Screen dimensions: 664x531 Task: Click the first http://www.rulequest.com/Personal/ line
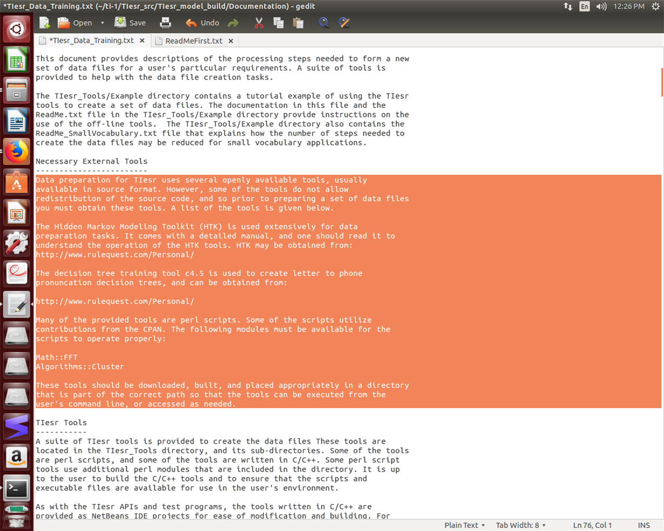(115, 255)
